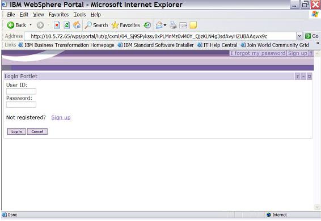Click the Sign up link after Not registered
321x221 pixels.
[x=61, y=117]
